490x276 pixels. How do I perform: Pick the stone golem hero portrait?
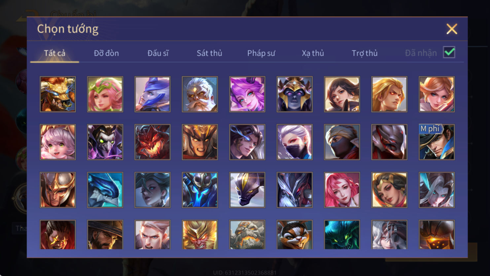coord(247,235)
